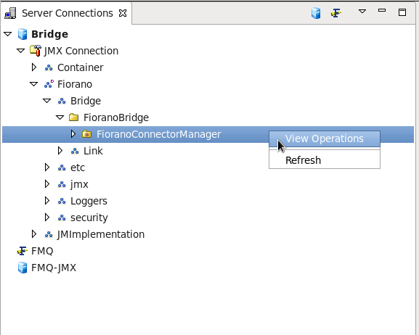419x335 pixels.
Task: Collapse the Bridge root node
Action: 8,34
